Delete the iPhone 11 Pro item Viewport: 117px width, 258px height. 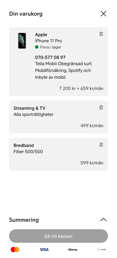pos(101,34)
